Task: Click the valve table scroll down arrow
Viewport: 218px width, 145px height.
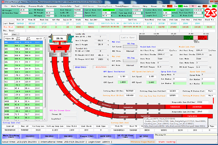Action: point(45,119)
